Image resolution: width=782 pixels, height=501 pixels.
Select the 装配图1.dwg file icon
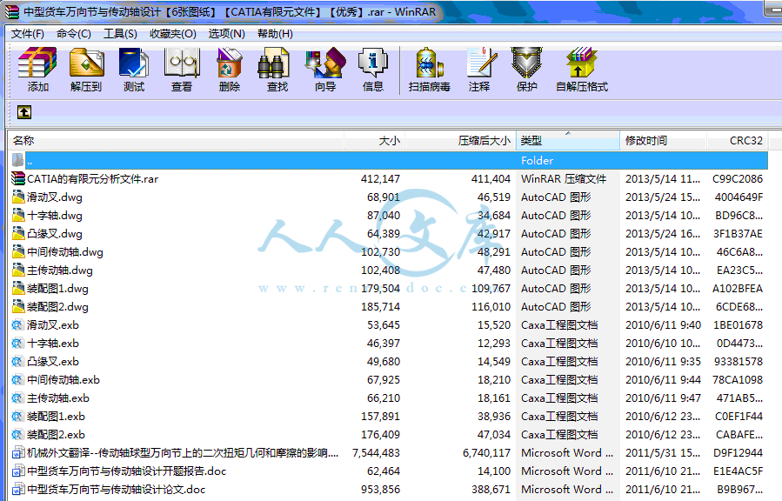(18, 288)
